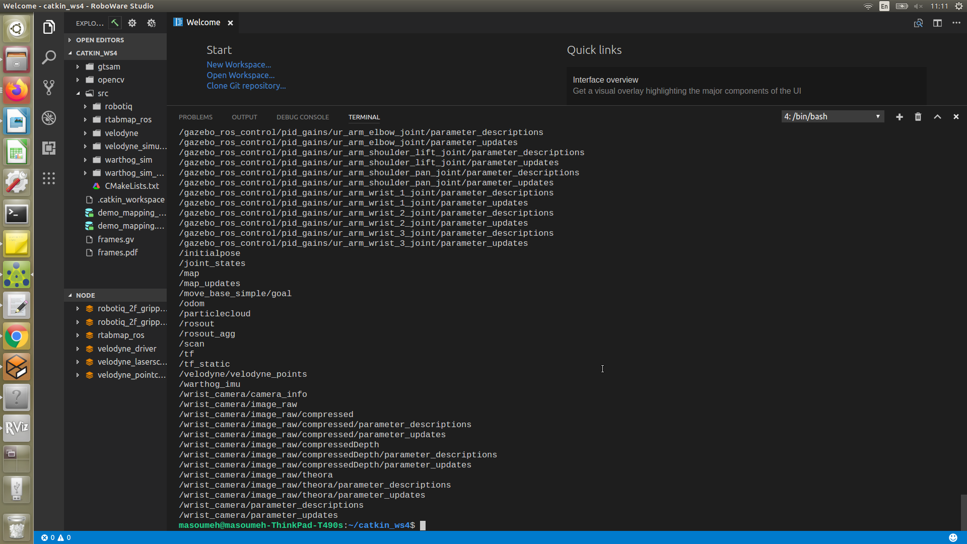Switch to the PROBLEMS panel tab
The height and width of the screenshot is (544, 967).
195,117
